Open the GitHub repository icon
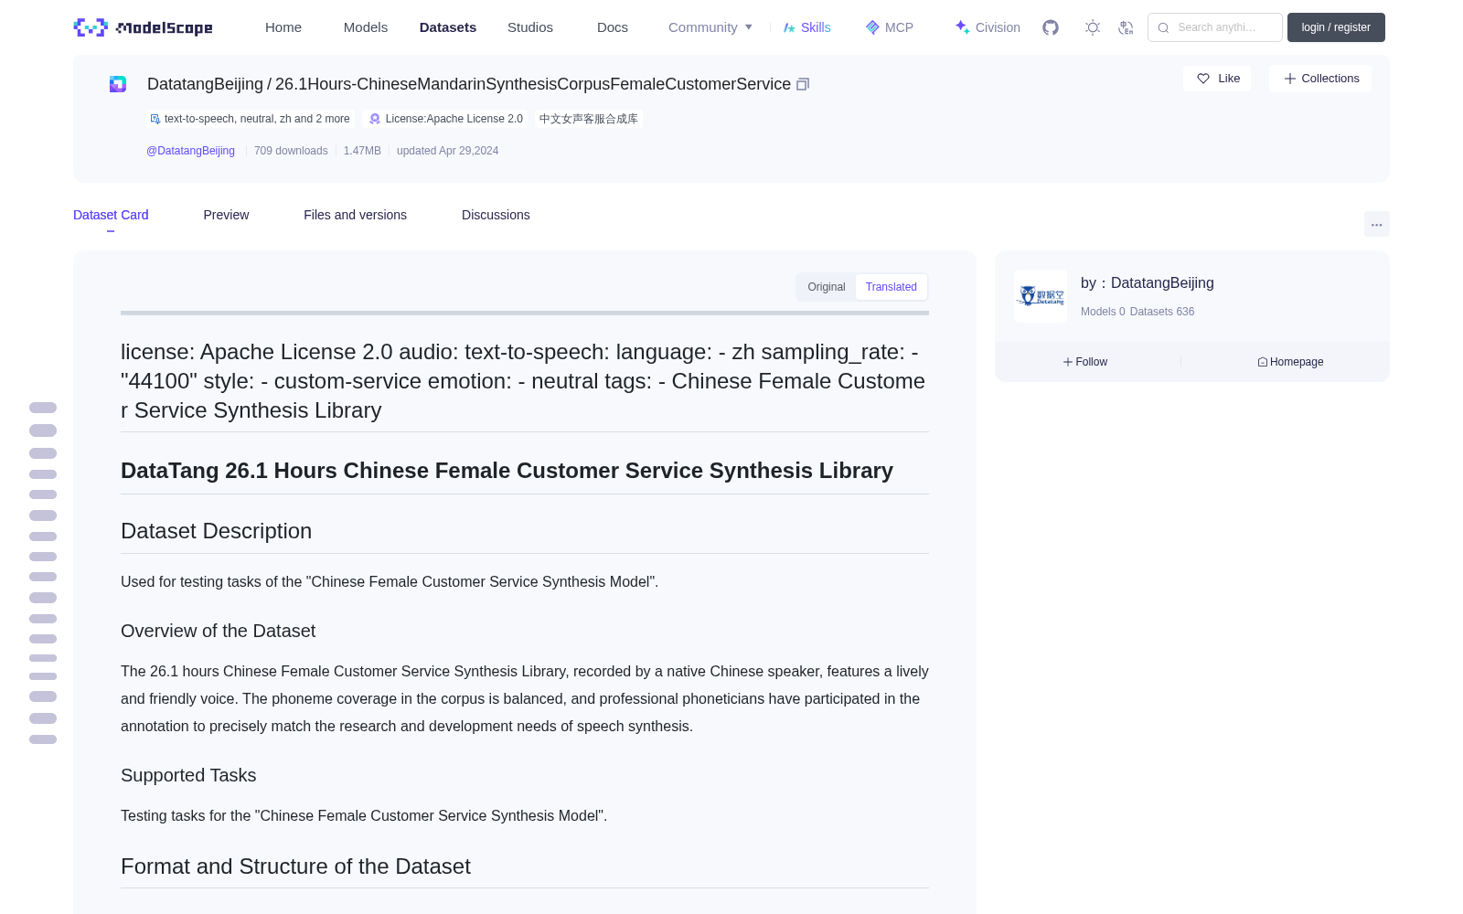1463x914 pixels. (x=1051, y=27)
